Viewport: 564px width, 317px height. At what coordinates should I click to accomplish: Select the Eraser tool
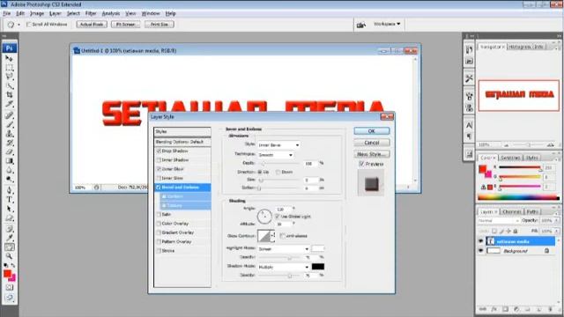point(10,152)
